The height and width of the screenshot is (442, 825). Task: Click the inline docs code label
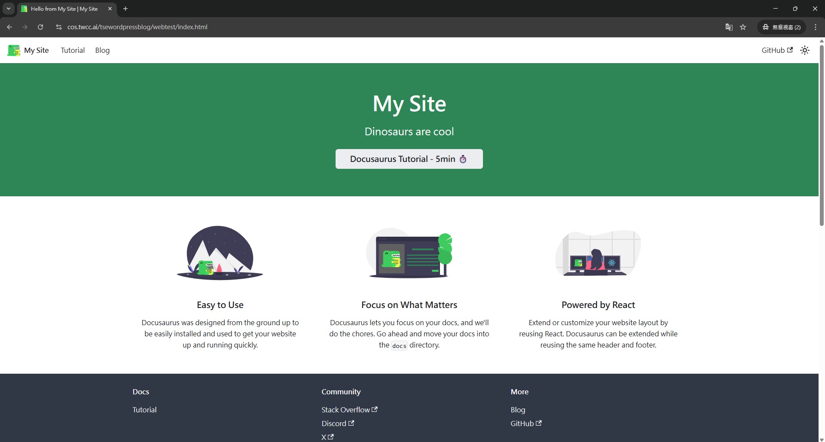(399, 345)
